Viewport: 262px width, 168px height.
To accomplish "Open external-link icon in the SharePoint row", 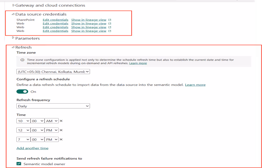I will point(110,20).
